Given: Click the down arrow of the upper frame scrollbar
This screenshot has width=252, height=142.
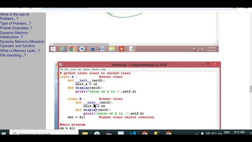Looking at the screenshot, I should tap(217, 41).
